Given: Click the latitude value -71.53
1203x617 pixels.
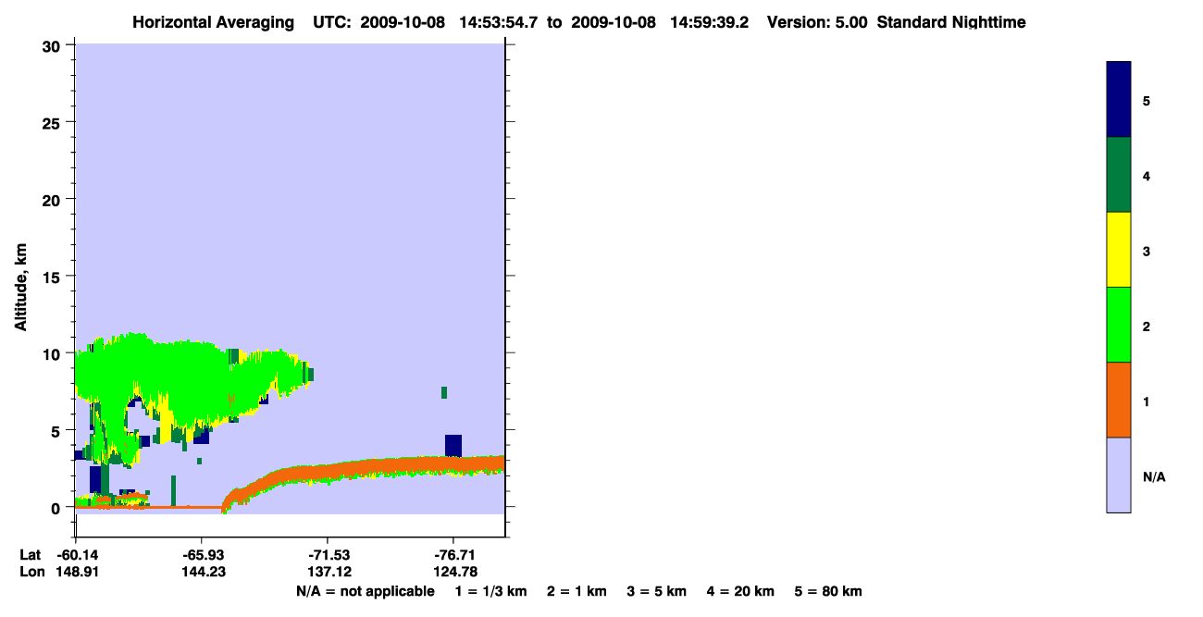Looking at the screenshot, I should (328, 555).
